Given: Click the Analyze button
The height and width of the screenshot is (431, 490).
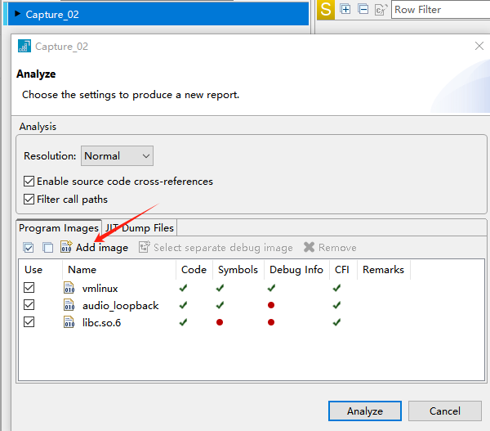Looking at the screenshot, I should tap(365, 411).
